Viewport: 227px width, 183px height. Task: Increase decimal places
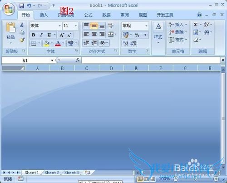[126, 43]
